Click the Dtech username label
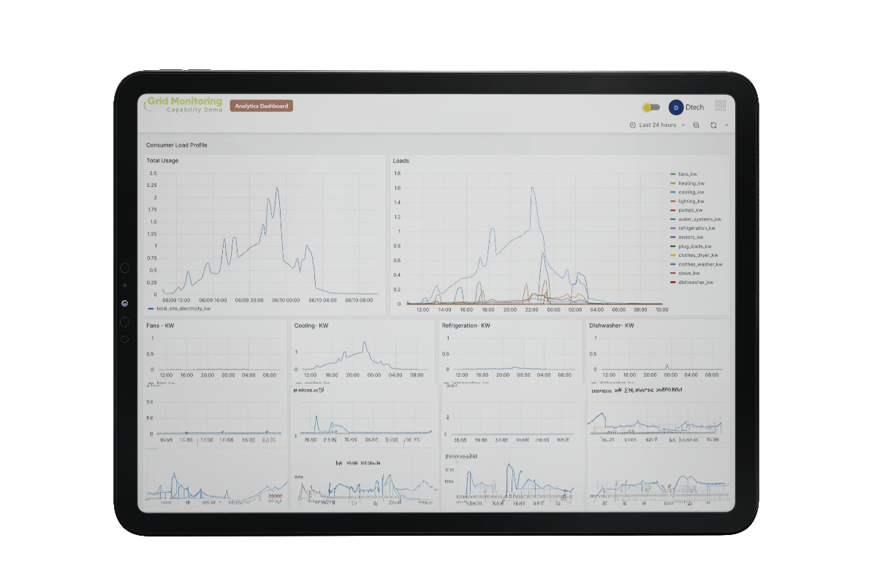 click(694, 107)
